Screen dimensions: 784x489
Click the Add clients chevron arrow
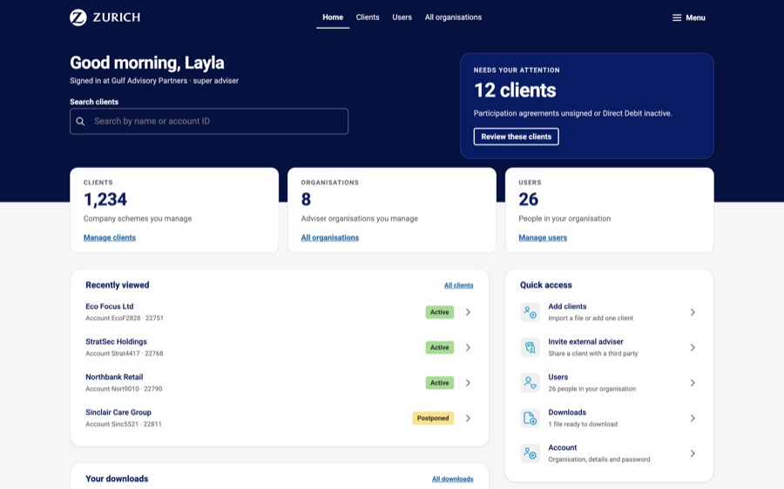coord(693,312)
